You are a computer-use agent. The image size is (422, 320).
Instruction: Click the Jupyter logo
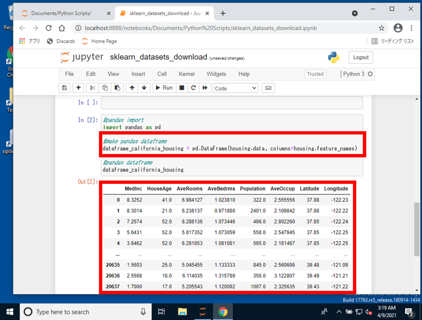click(x=82, y=57)
